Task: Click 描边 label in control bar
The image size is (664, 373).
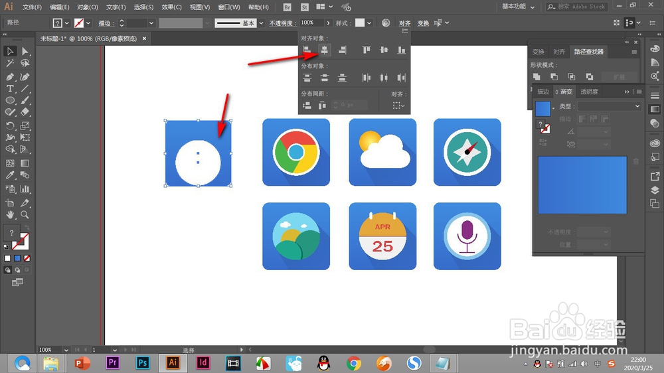Action: tap(105, 23)
